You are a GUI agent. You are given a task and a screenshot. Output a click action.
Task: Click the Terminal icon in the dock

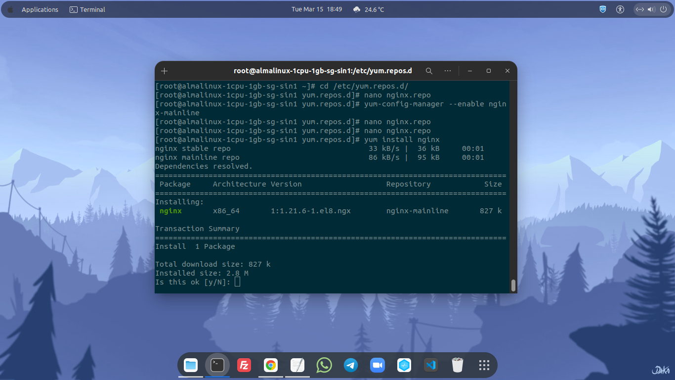coord(217,365)
